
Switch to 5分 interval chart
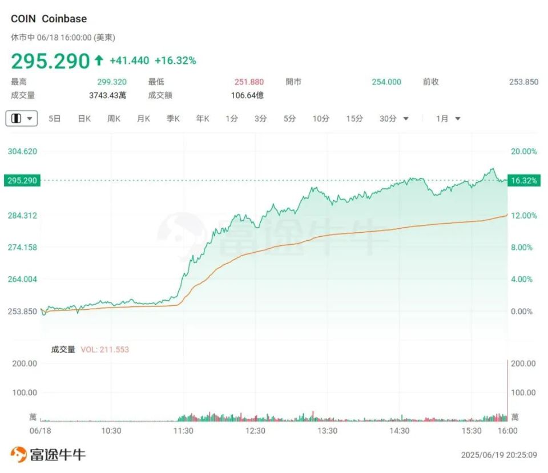click(x=290, y=119)
